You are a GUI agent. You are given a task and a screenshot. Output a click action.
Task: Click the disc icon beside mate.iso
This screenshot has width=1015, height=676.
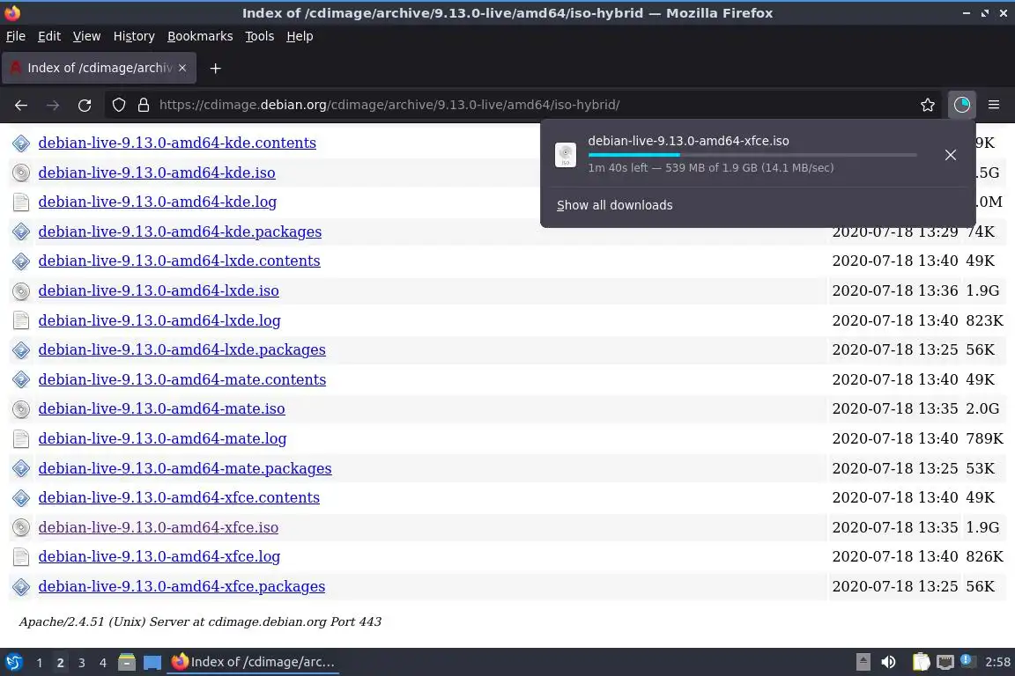pos(21,408)
